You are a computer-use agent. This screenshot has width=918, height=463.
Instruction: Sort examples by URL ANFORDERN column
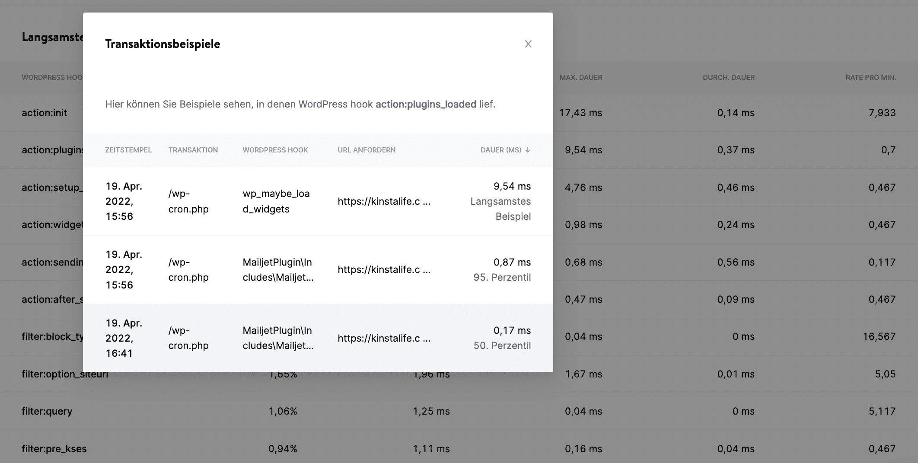pyautogui.click(x=366, y=150)
